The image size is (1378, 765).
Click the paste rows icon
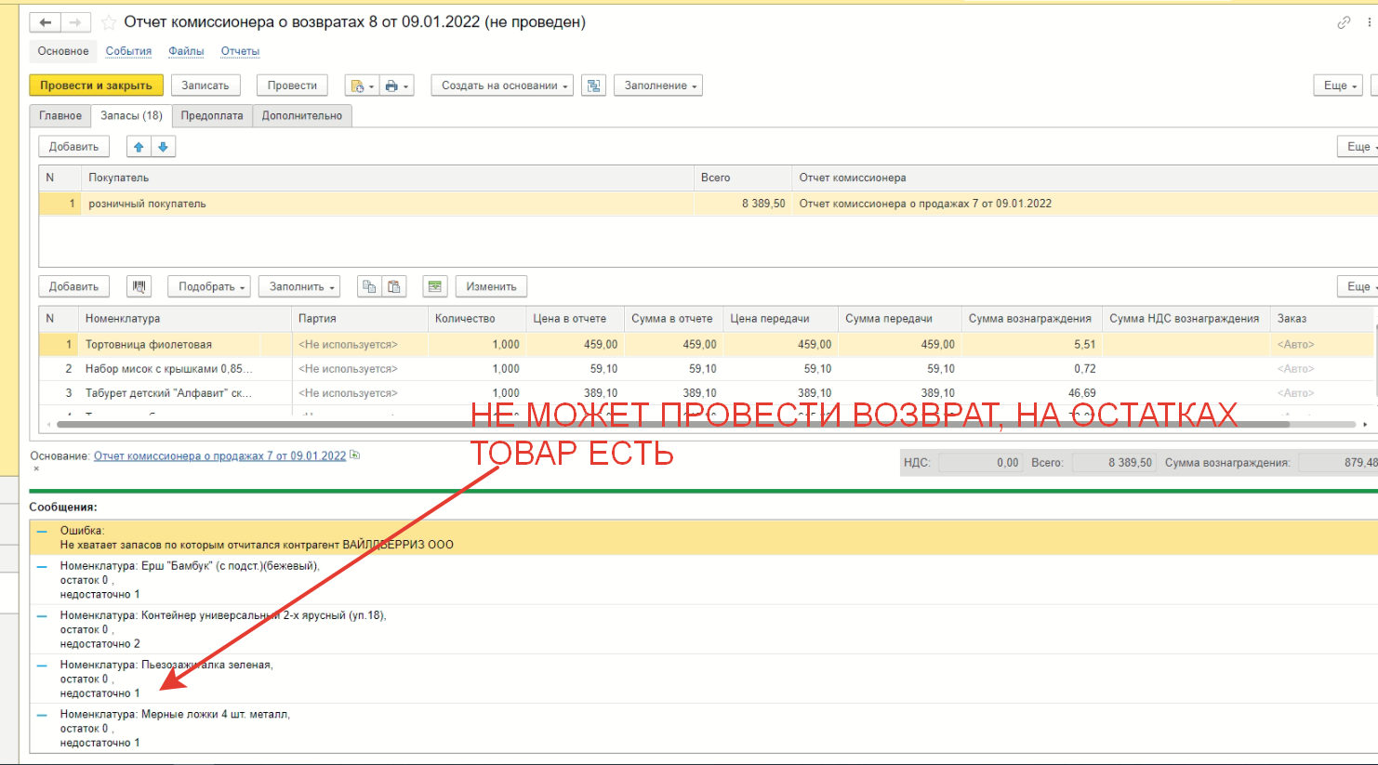click(394, 286)
